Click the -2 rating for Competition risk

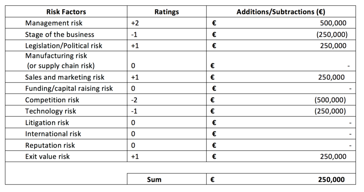pyautogui.click(x=135, y=99)
